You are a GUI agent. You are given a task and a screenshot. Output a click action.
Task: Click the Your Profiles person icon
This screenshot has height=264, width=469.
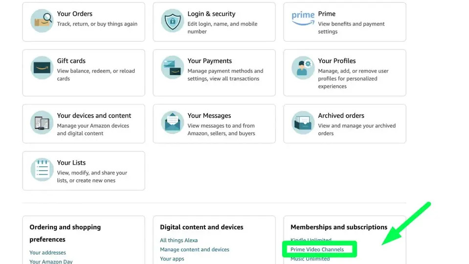pyautogui.click(x=303, y=67)
